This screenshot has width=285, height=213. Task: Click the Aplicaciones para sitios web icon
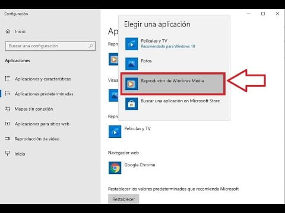pos(7,124)
